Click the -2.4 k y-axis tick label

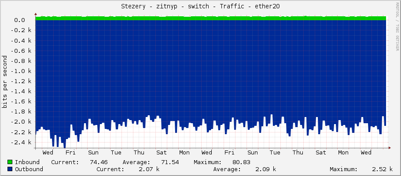[x=21, y=142]
